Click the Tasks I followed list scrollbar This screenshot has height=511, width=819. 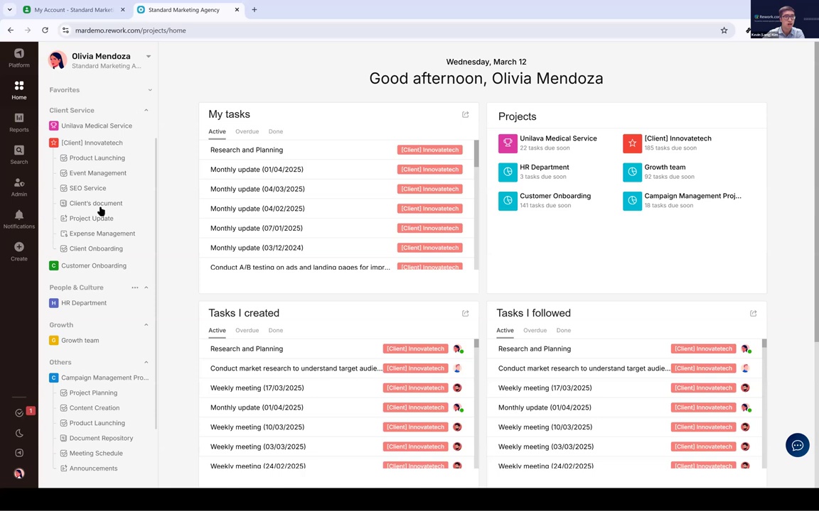[x=764, y=343]
